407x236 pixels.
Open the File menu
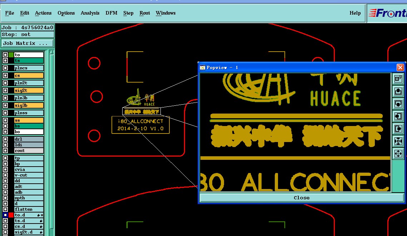pyautogui.click(x=10, y=13)
